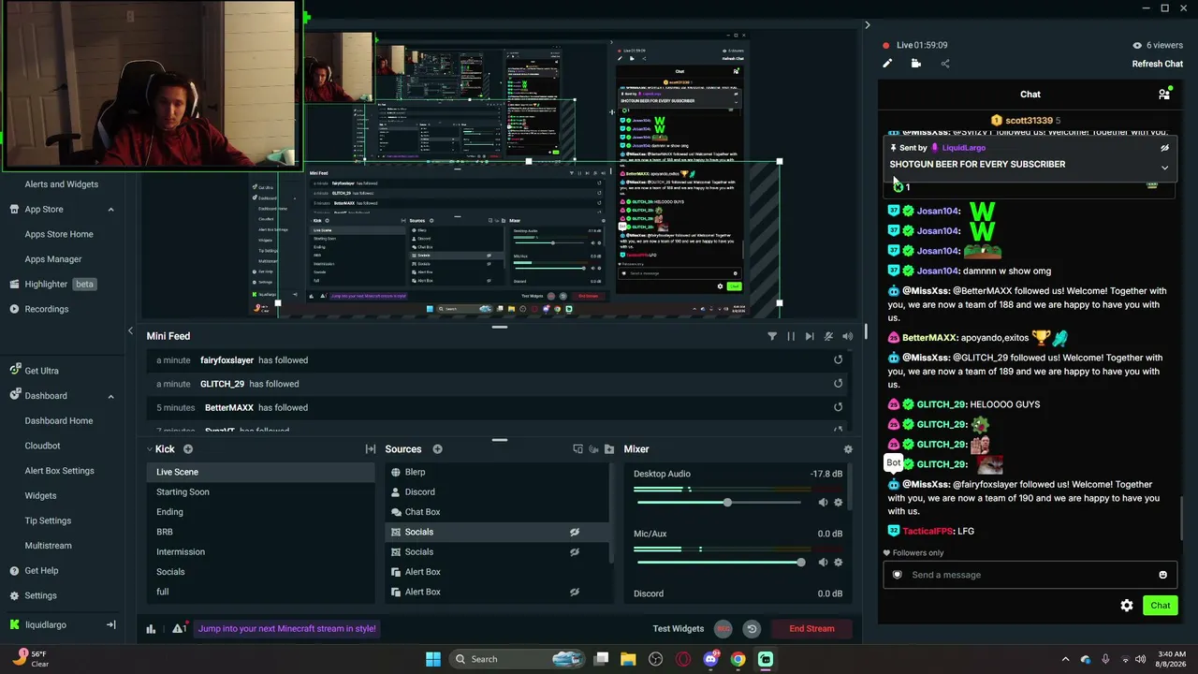
Task: Click Refresh Chat link
Action: point(1158,64)
